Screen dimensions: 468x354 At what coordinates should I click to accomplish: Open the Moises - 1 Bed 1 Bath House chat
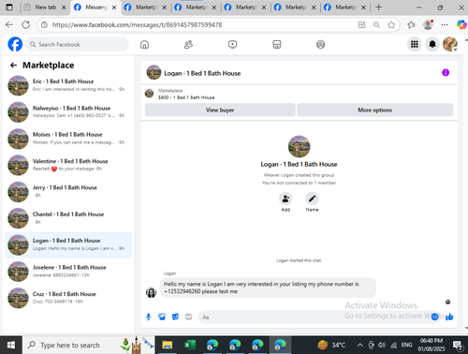68,139
